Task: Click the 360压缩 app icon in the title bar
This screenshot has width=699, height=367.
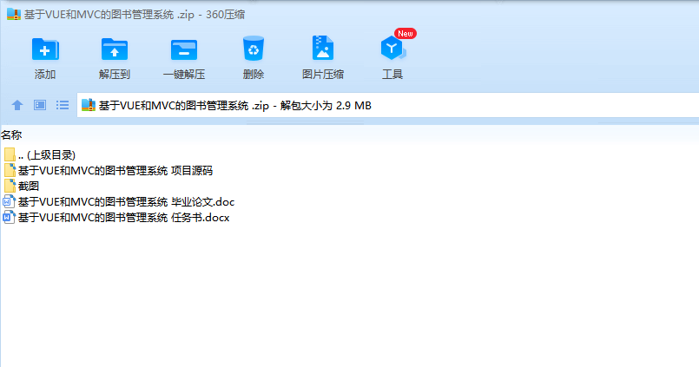Action: (14, 14)
